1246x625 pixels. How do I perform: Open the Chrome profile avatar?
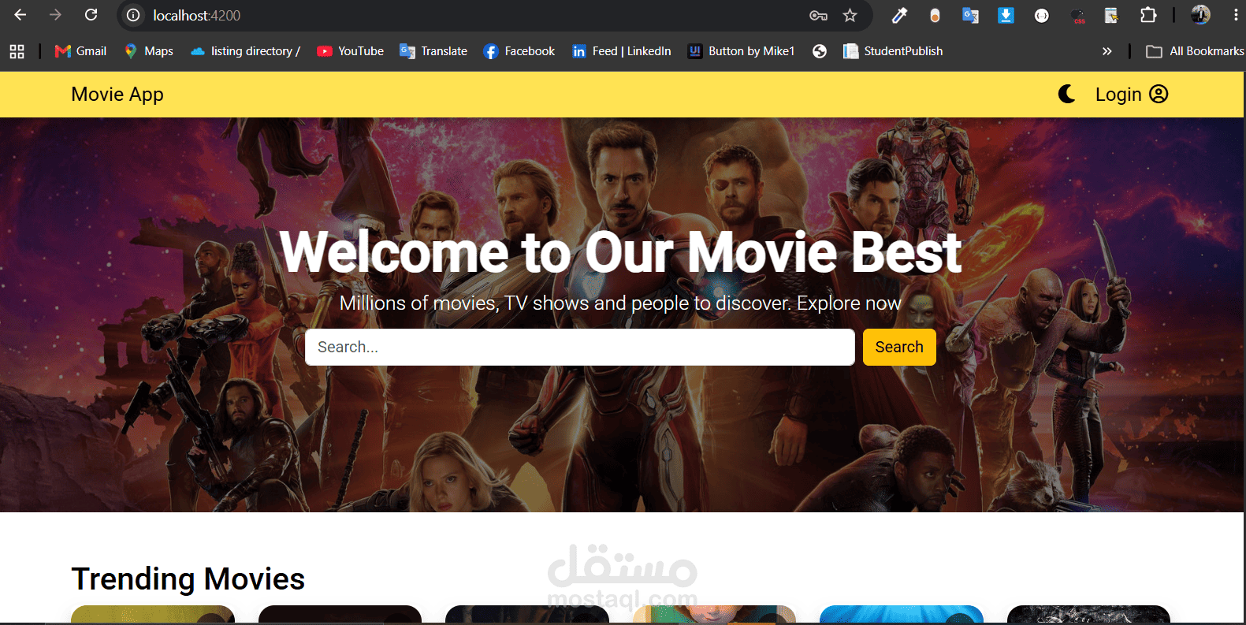click(1200, 15)
